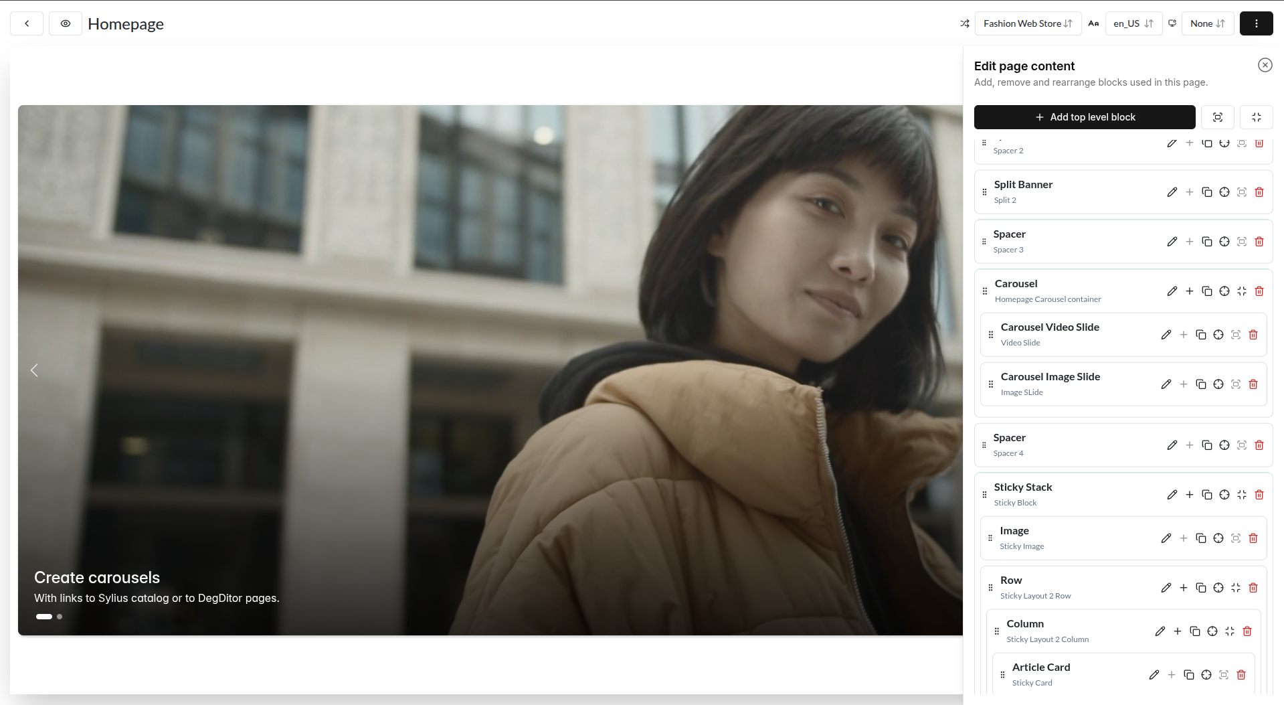Image resolution: width=1284 pixels, height=705 pixels.
Task: Duplicate the Sticky Image block
Action: click(1201, 538)
